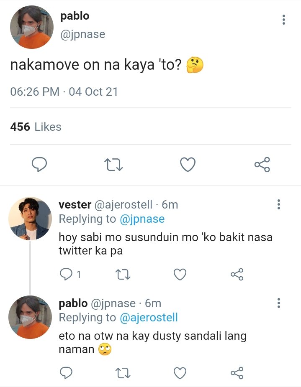
Task: Open reply thread on vester's tweet
Action: [70, 275]
